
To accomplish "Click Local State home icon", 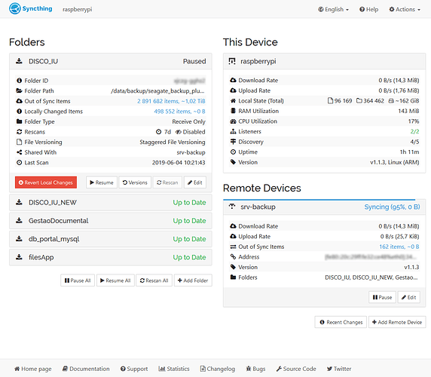I will (233, 100).
